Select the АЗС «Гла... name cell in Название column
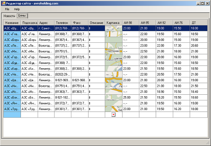 point(12,34)
